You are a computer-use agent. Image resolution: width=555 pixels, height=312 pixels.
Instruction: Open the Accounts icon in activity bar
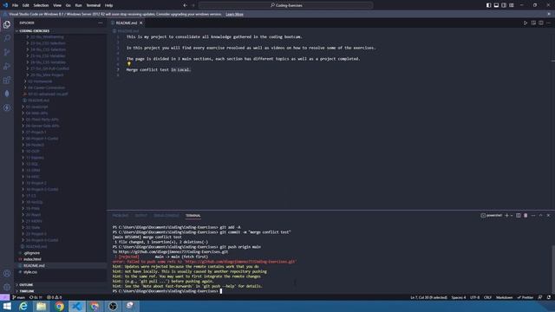[7, 273]
